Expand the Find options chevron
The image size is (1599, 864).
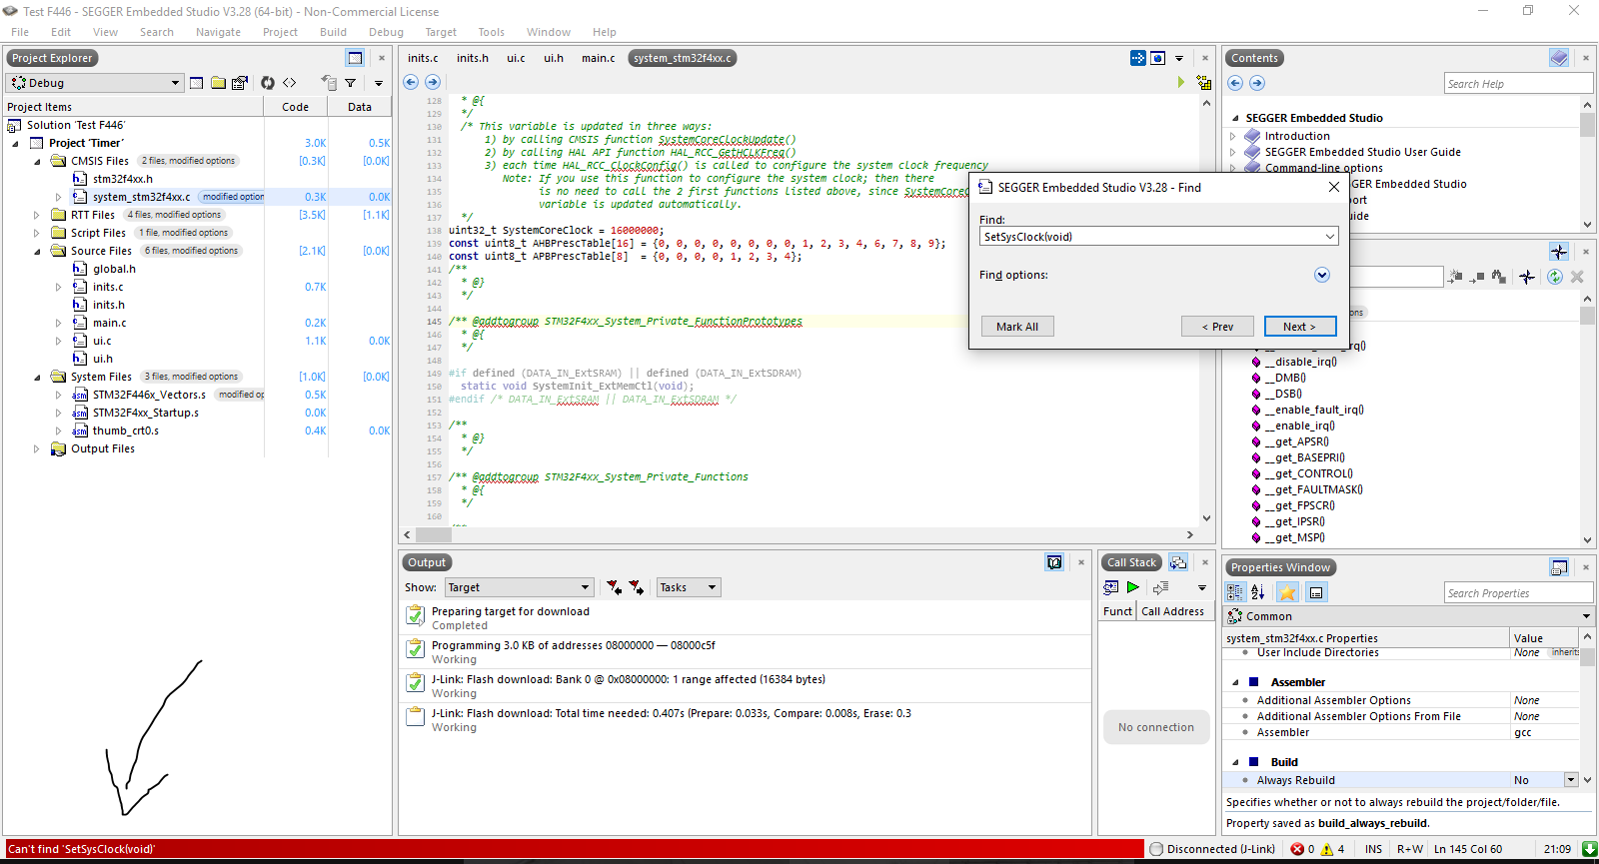tap(1322, 275)
